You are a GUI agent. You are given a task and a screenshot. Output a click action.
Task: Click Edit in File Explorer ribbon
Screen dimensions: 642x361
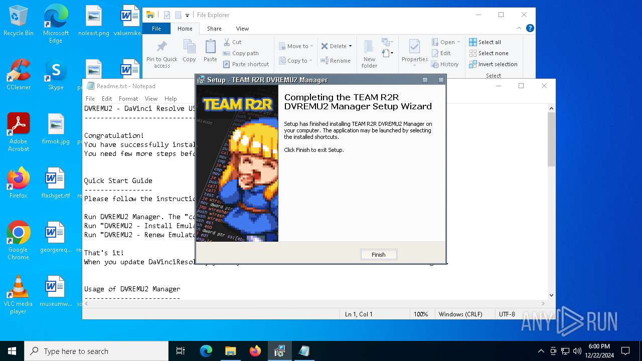coord(441,53)
